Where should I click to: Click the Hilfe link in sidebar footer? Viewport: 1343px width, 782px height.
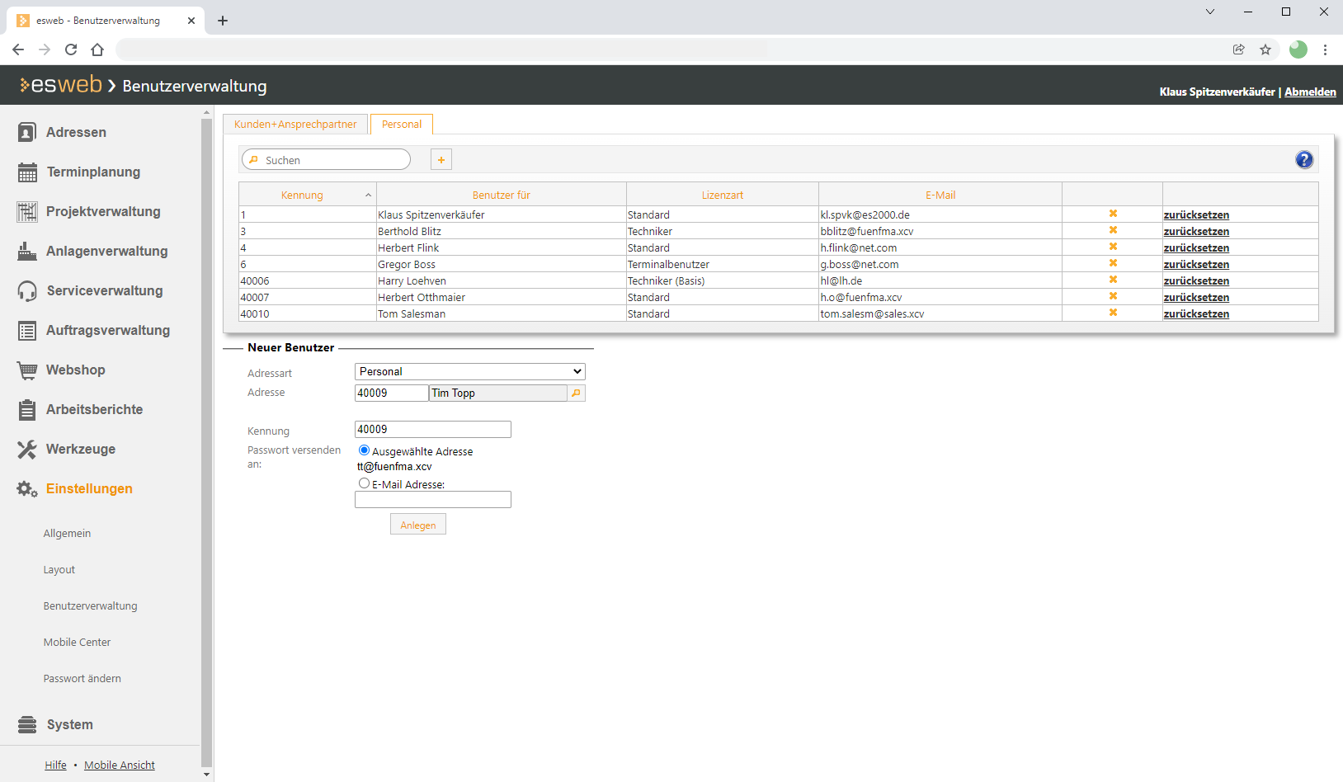[56, 766]
